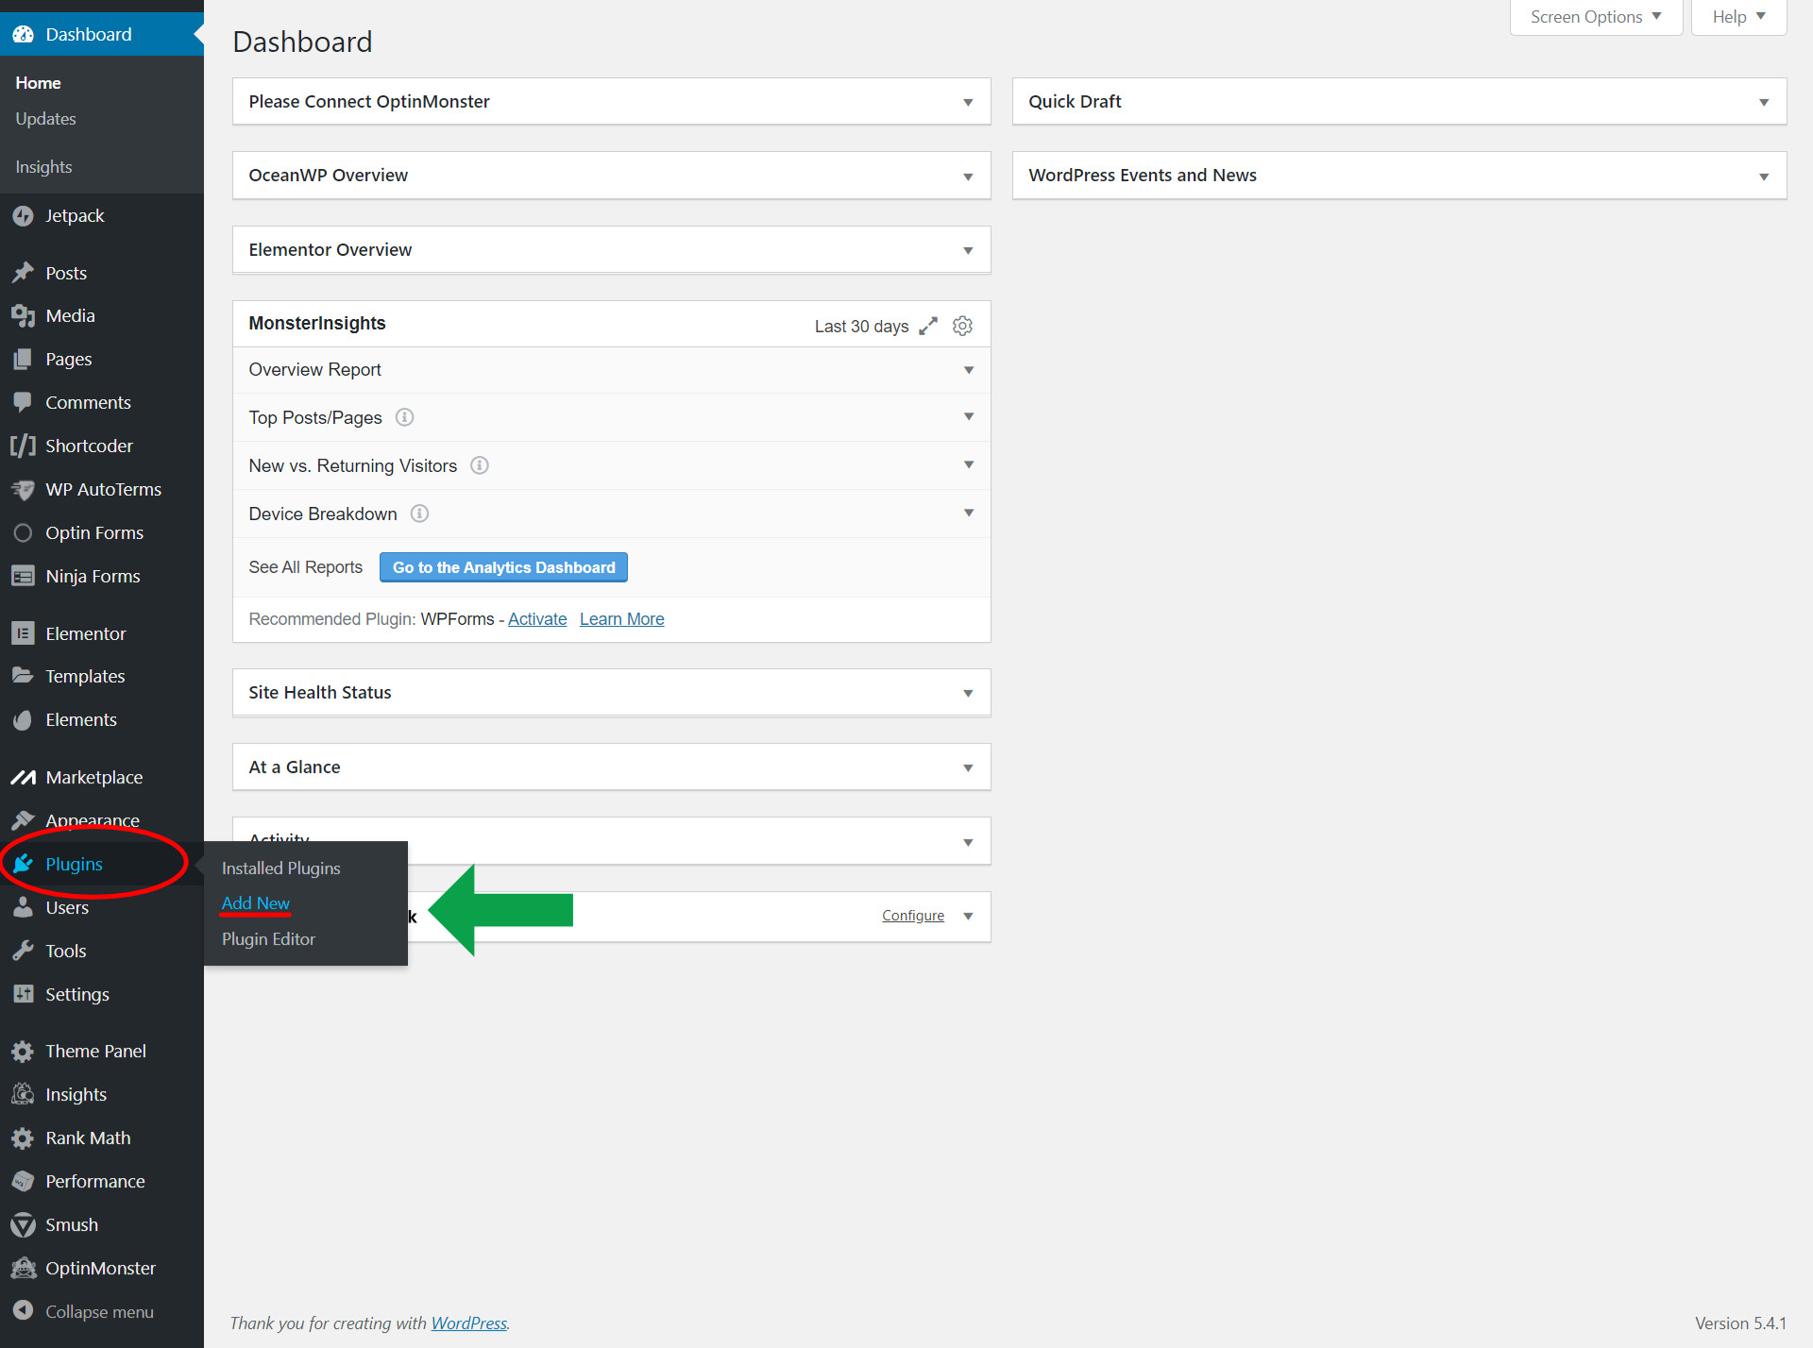Open Appearance menu item
Screen dimensions: 1813x1348
coord(93,819)
